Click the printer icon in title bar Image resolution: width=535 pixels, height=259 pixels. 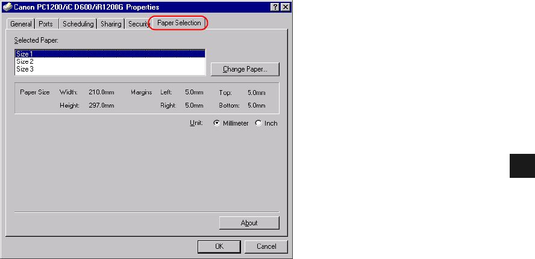7,7
